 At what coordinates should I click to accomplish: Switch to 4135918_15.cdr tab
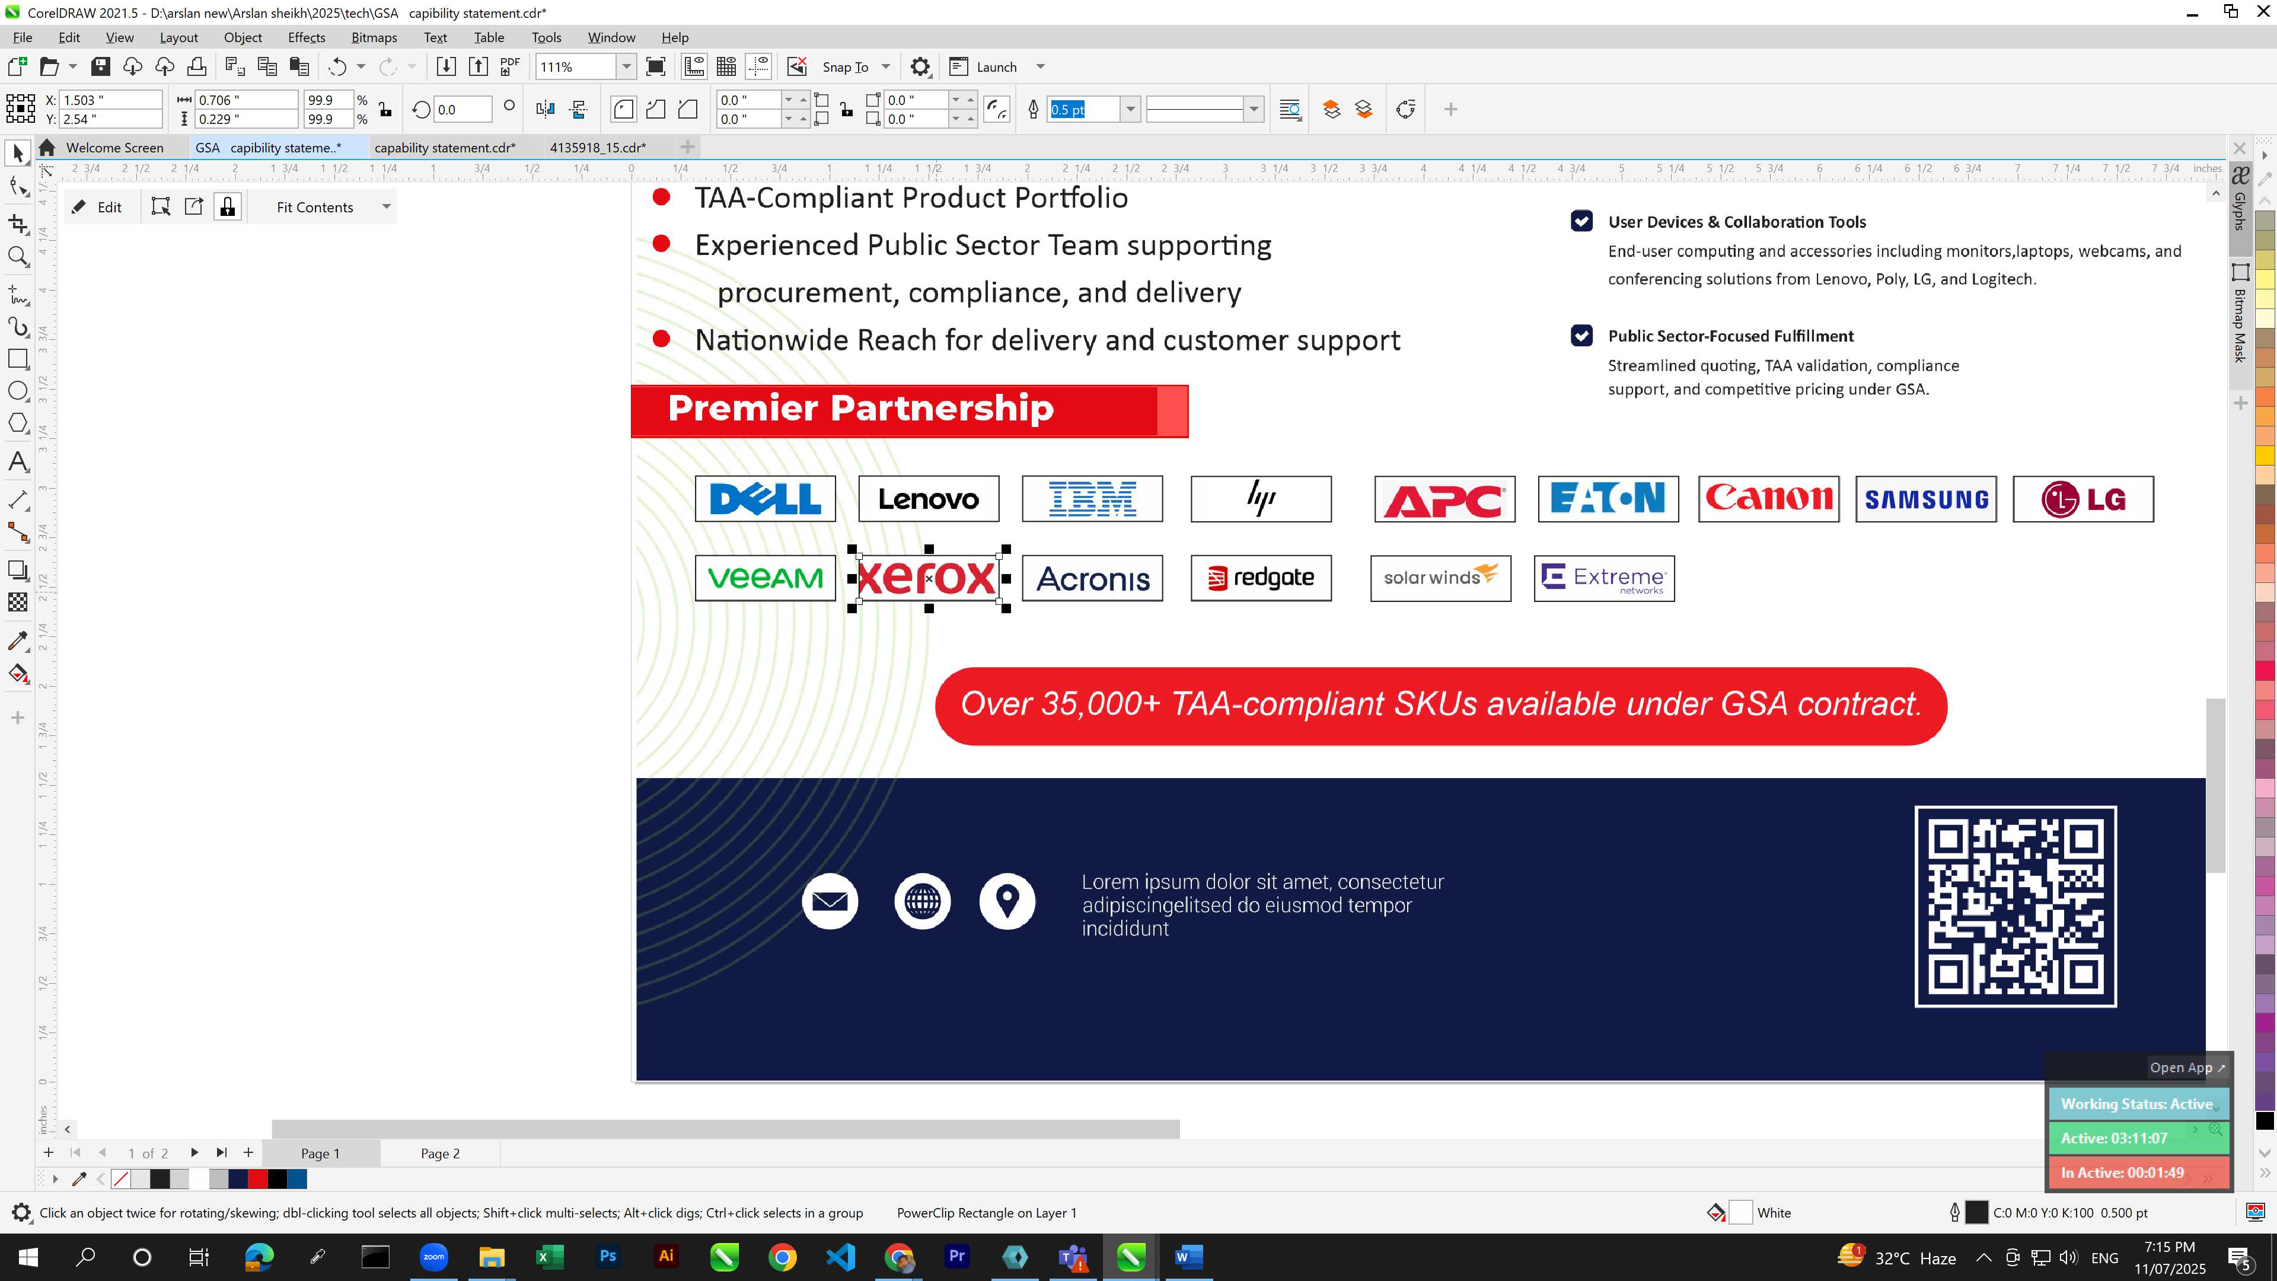tap(598, 148)
